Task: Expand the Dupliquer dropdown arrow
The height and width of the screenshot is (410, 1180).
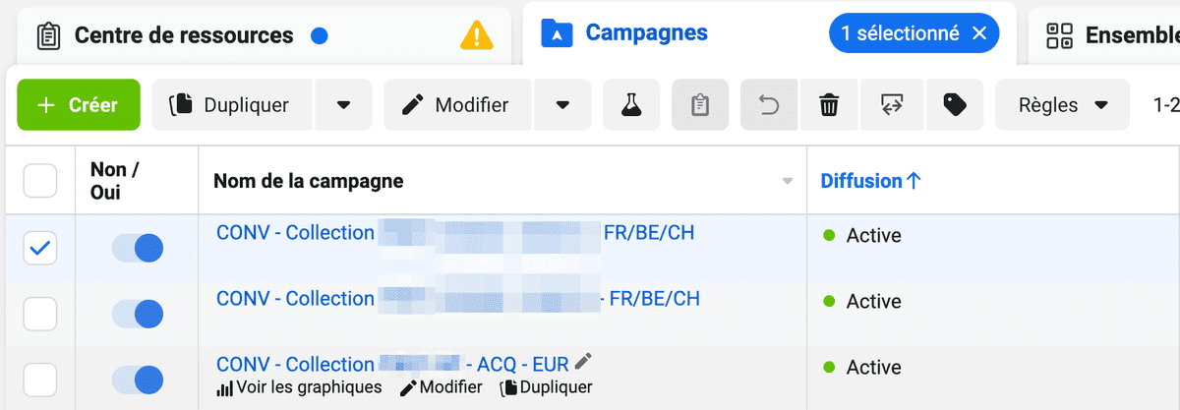Action: tap(343, 104)
